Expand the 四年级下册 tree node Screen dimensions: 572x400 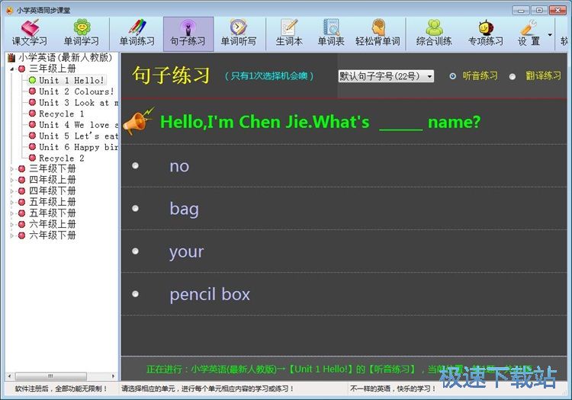point(12,191)
